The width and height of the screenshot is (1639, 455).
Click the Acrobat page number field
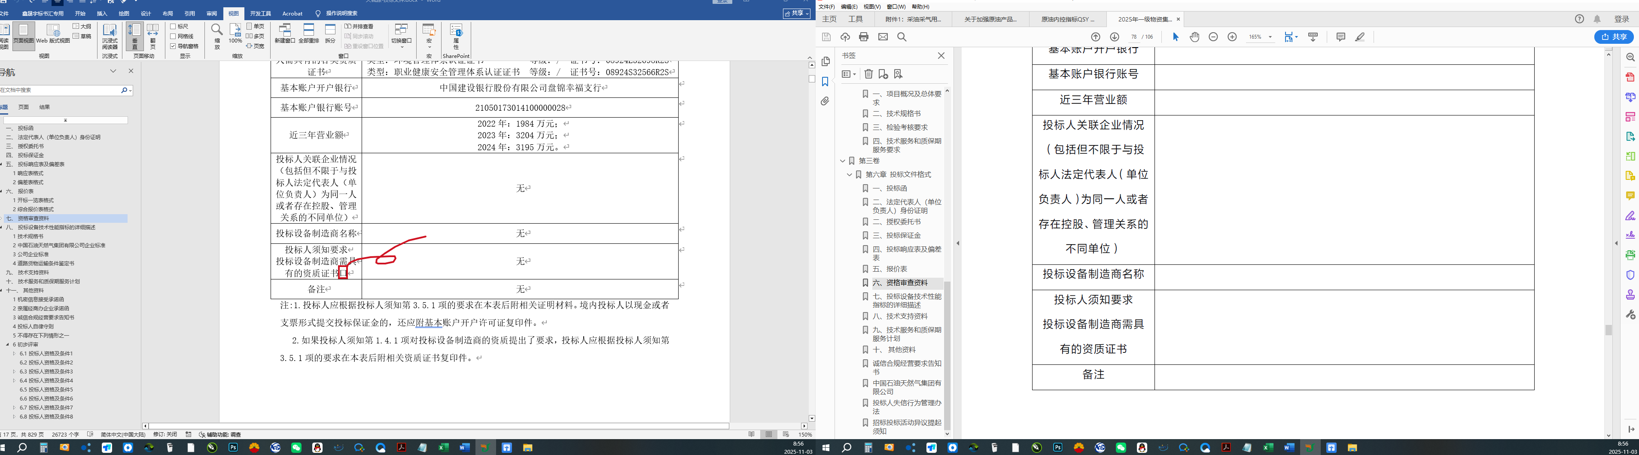pos(1134,37)
